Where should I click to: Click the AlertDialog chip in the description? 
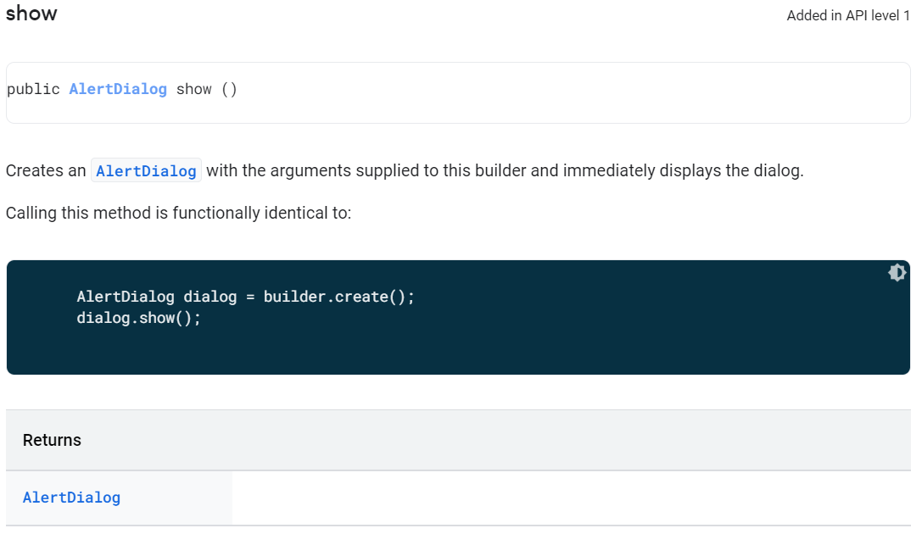[146, 170]
